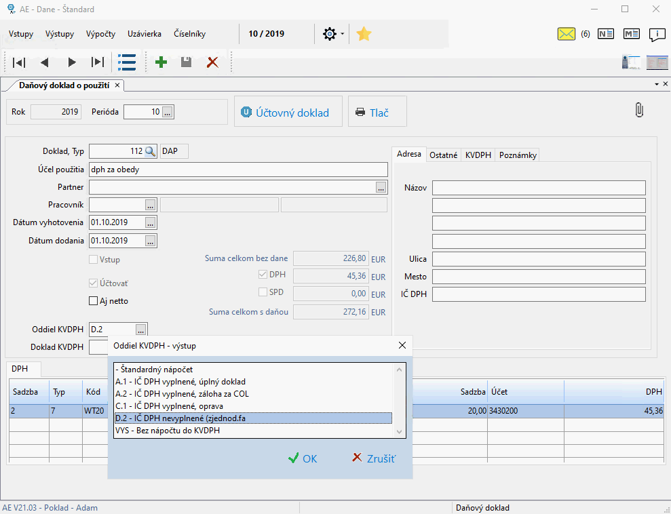Toggle the Vstup checkbox
This screenshot has width=671, height=514.
93,259
